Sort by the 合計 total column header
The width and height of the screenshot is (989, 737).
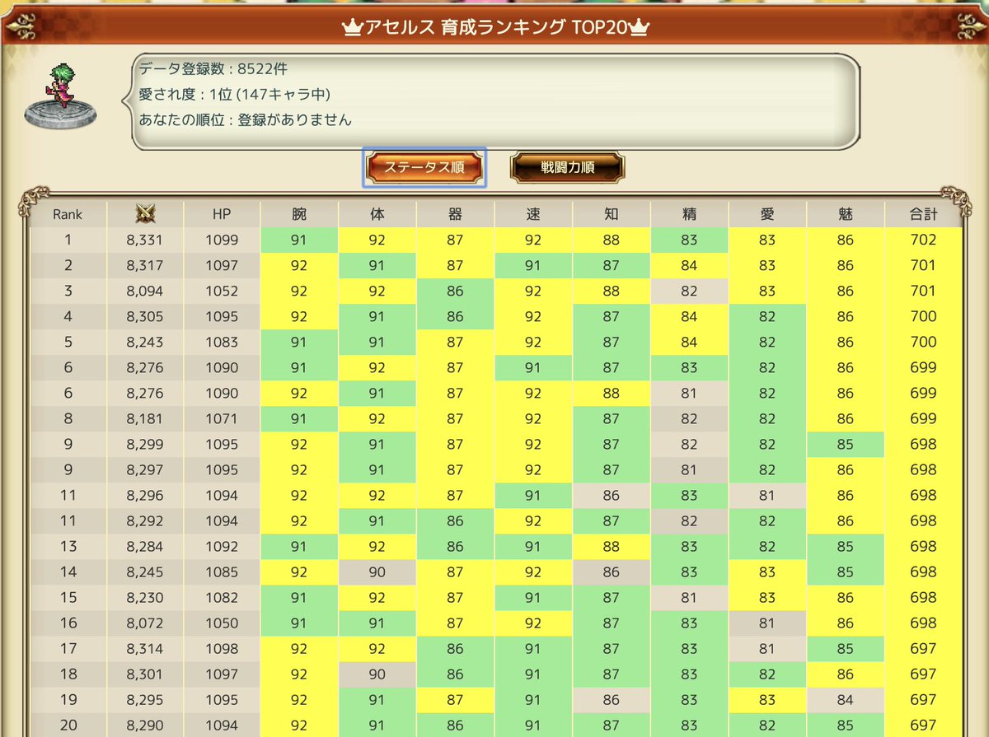click(x=923, y=213)
